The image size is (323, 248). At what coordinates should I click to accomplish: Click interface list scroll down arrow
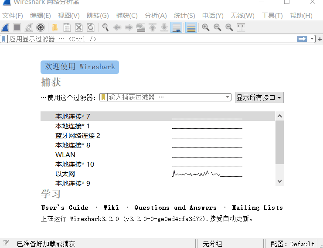tap(279, 181)
